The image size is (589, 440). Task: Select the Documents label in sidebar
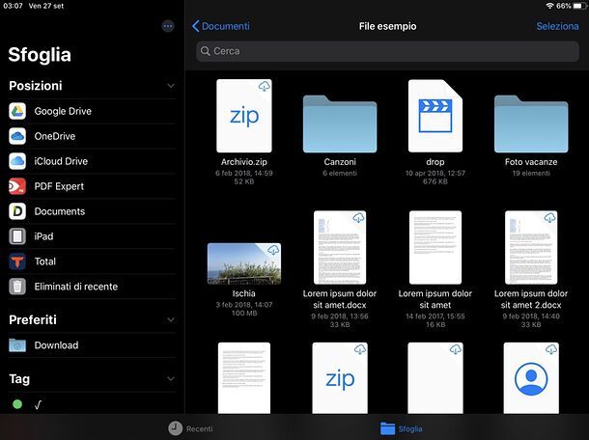pos(59,211)
